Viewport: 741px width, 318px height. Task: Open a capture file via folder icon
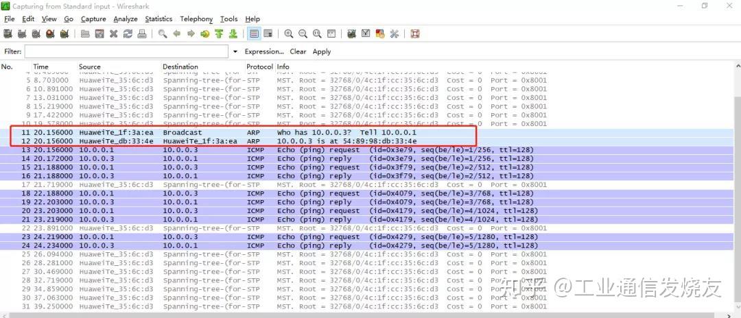click(x=85, y=34)
